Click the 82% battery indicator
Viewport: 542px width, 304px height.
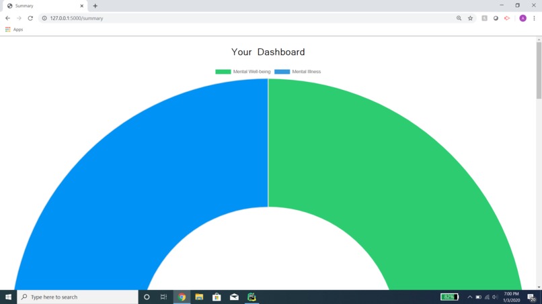449,297
